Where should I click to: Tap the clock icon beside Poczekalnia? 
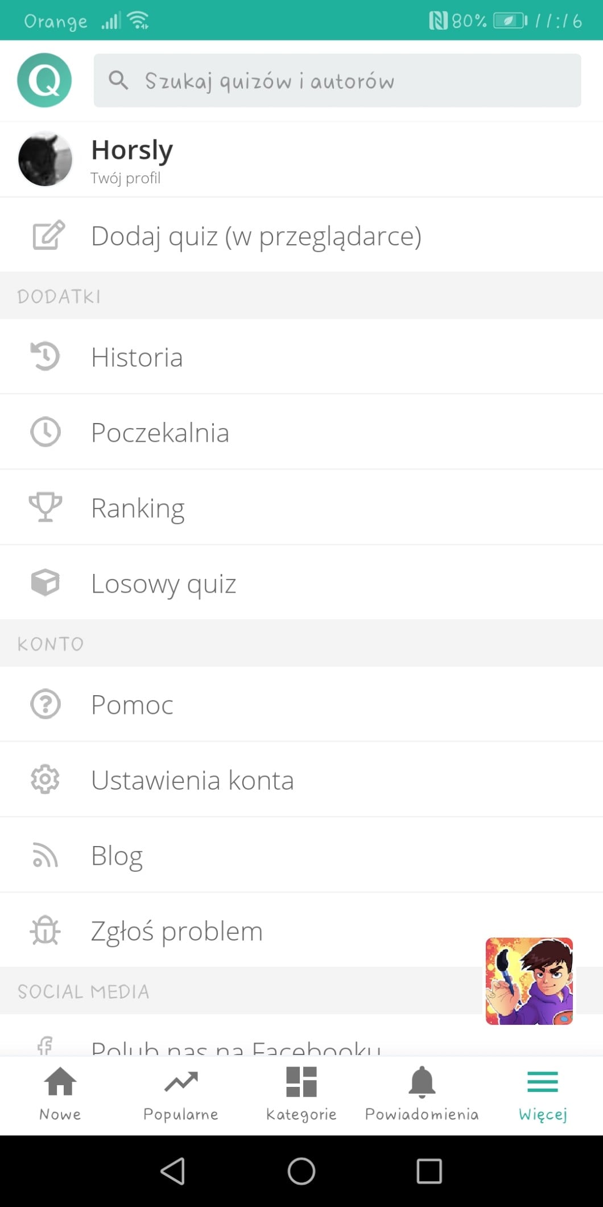pyautogui.click(x=46, y=432)
